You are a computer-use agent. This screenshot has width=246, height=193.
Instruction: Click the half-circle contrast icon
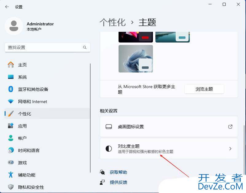(109, 149)
